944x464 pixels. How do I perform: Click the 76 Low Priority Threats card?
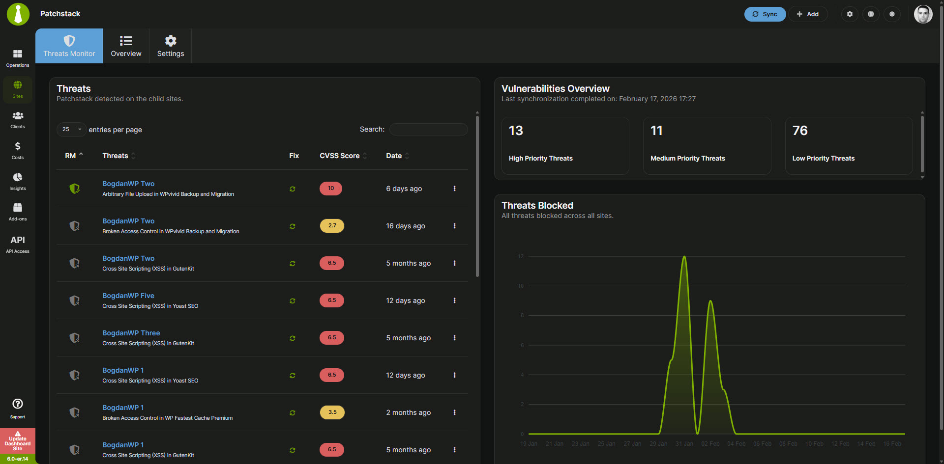coord(849,145)
